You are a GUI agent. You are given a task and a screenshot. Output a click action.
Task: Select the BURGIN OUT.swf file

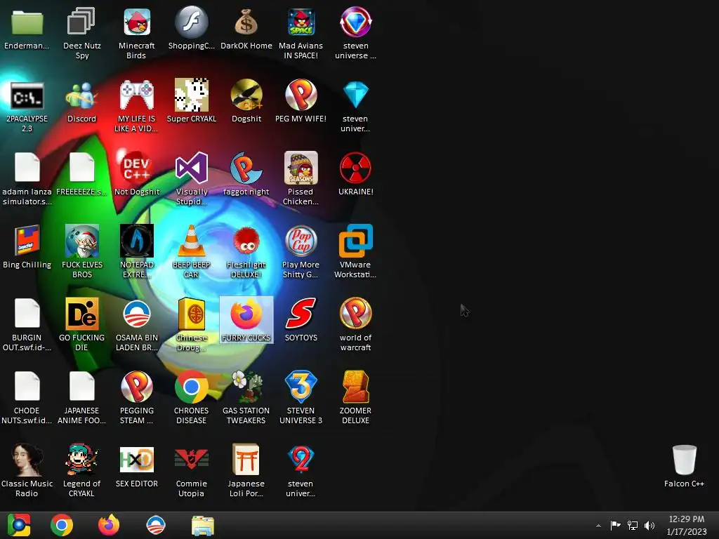[x=27, y=314]
